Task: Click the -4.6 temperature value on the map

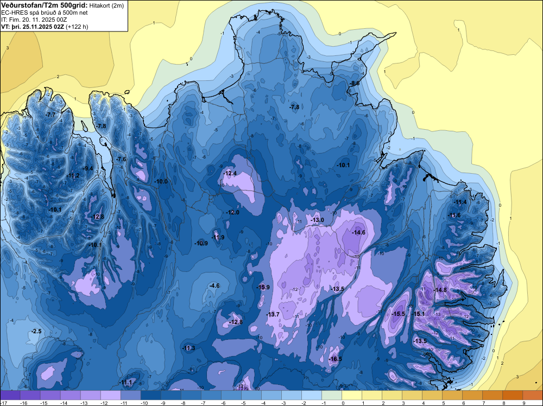Action: click(x=214, y=286)
